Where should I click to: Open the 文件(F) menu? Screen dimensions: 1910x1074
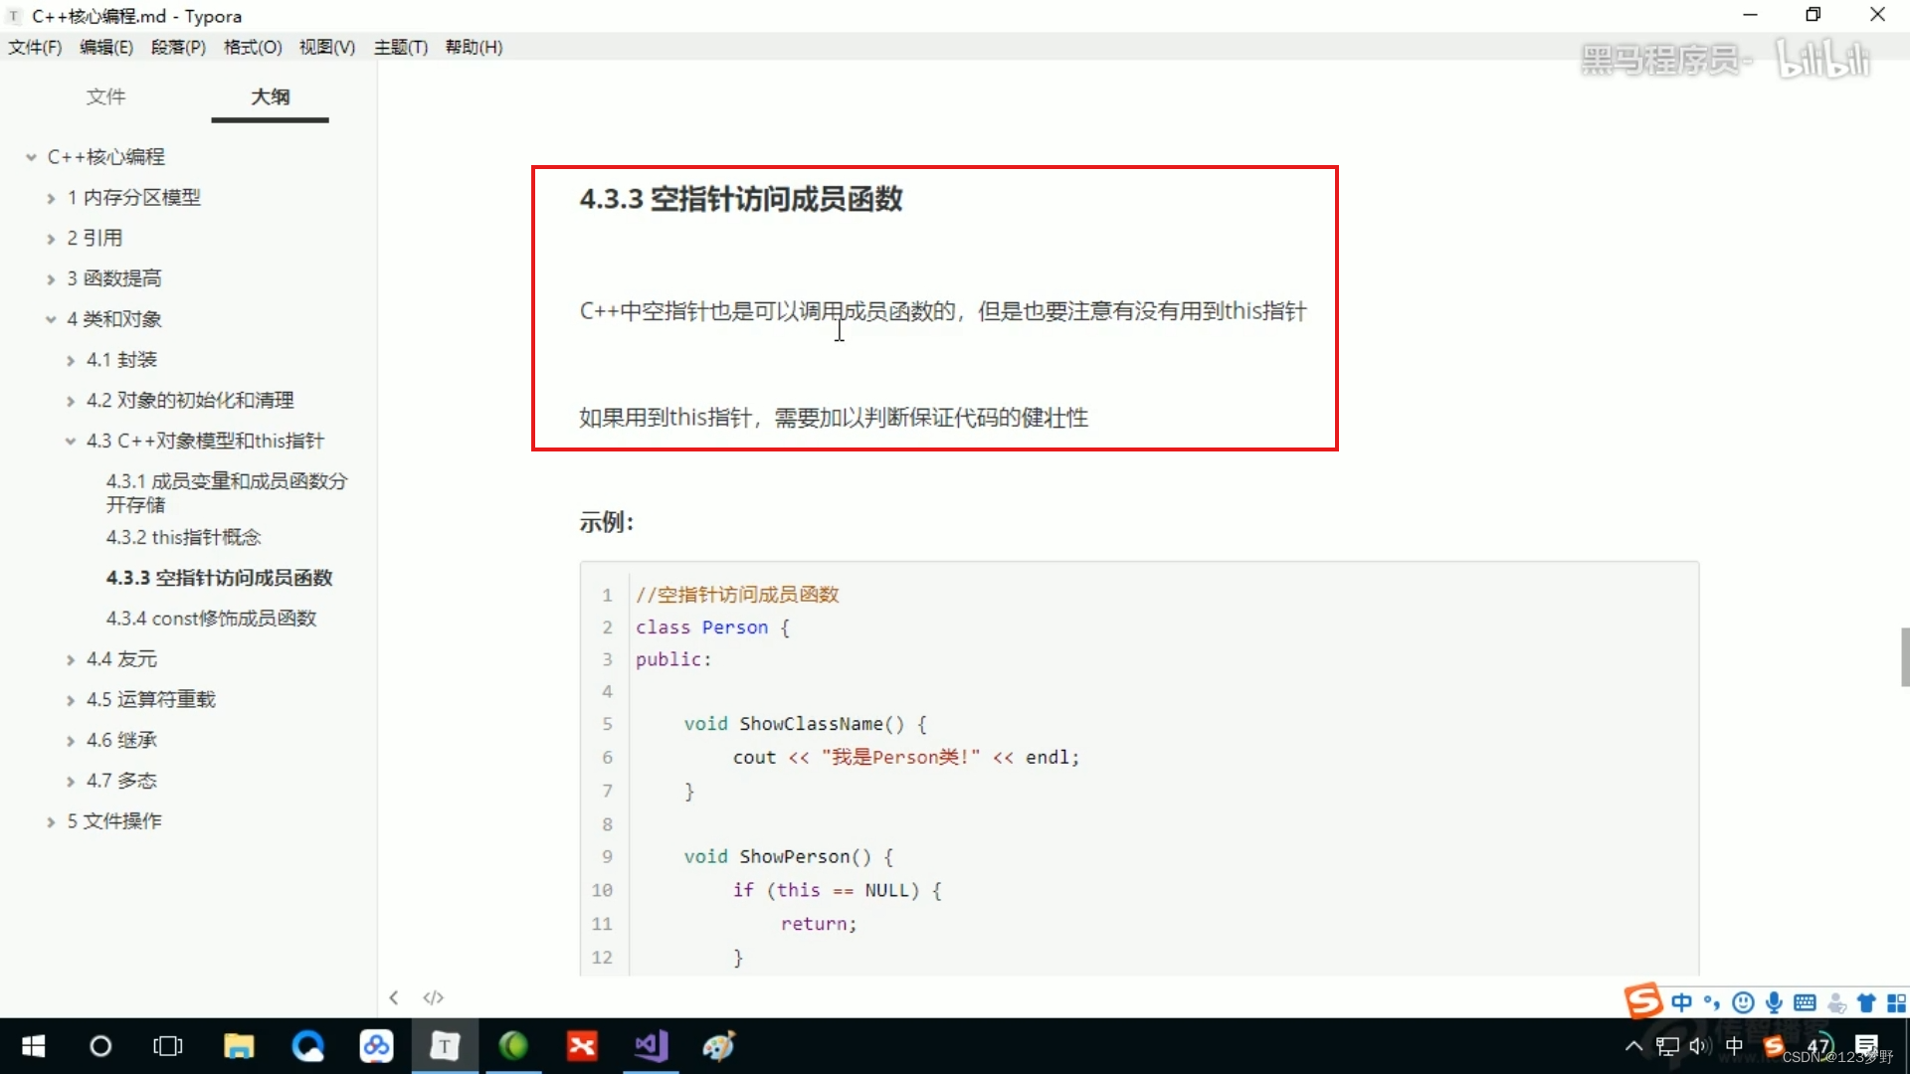click(35, 47)
